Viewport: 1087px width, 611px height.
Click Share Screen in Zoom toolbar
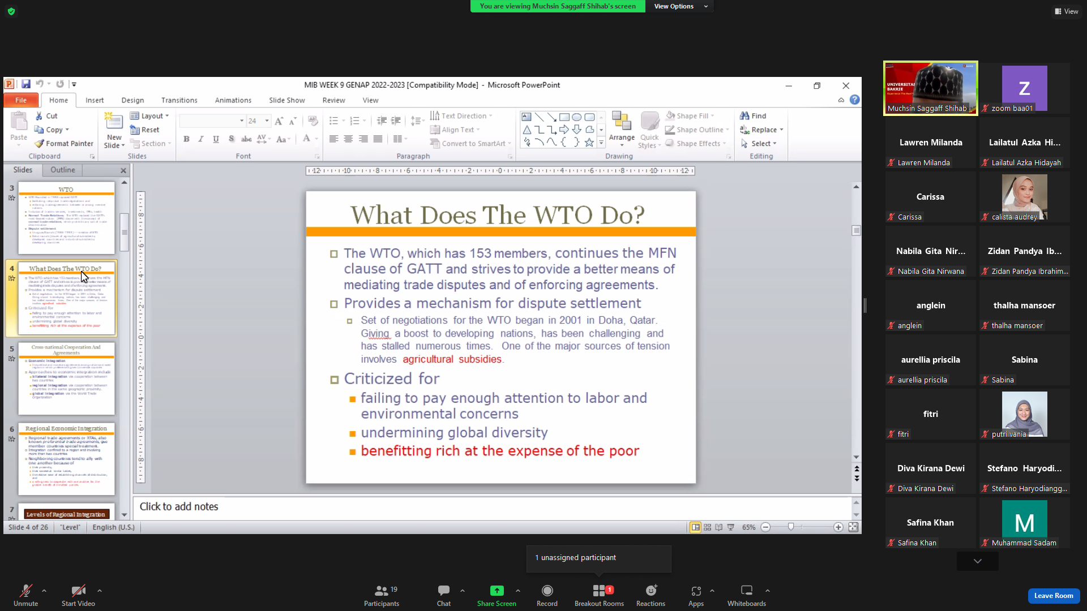[x=497, y=596]
